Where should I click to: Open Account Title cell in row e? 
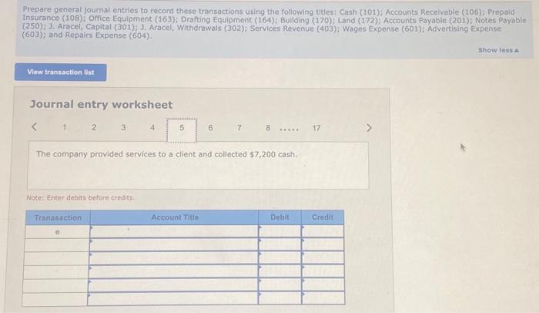[x=174, y=231]
